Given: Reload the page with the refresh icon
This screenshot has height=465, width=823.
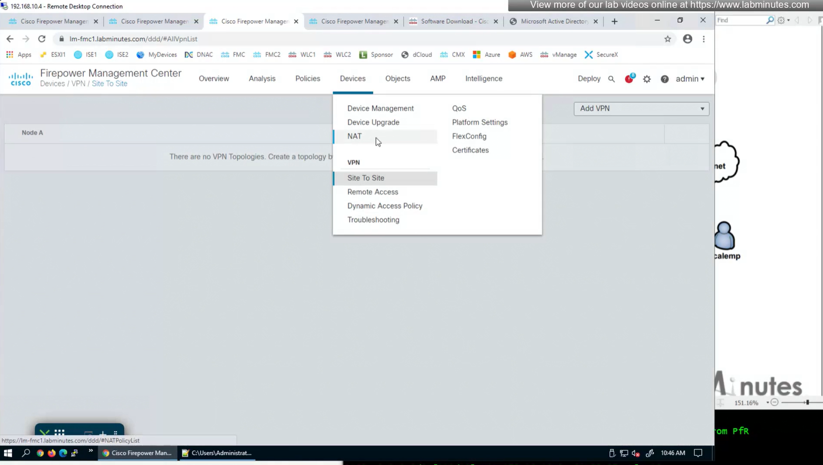Looking at the screenshot, I should click(x=42, y=39).
